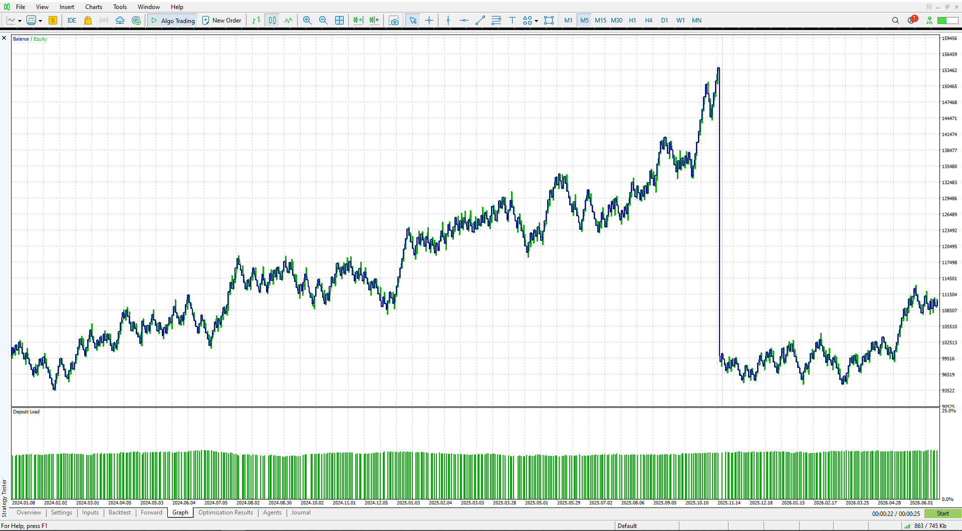Open the Window menu
Image resolution: width=962 pixels, height=531 pixels.
(149, 7)
